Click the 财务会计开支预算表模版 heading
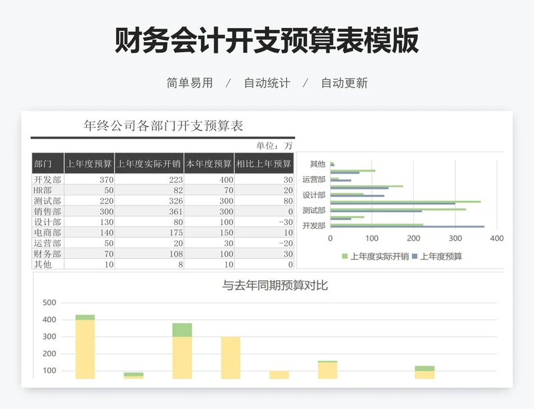 [266, 40]
